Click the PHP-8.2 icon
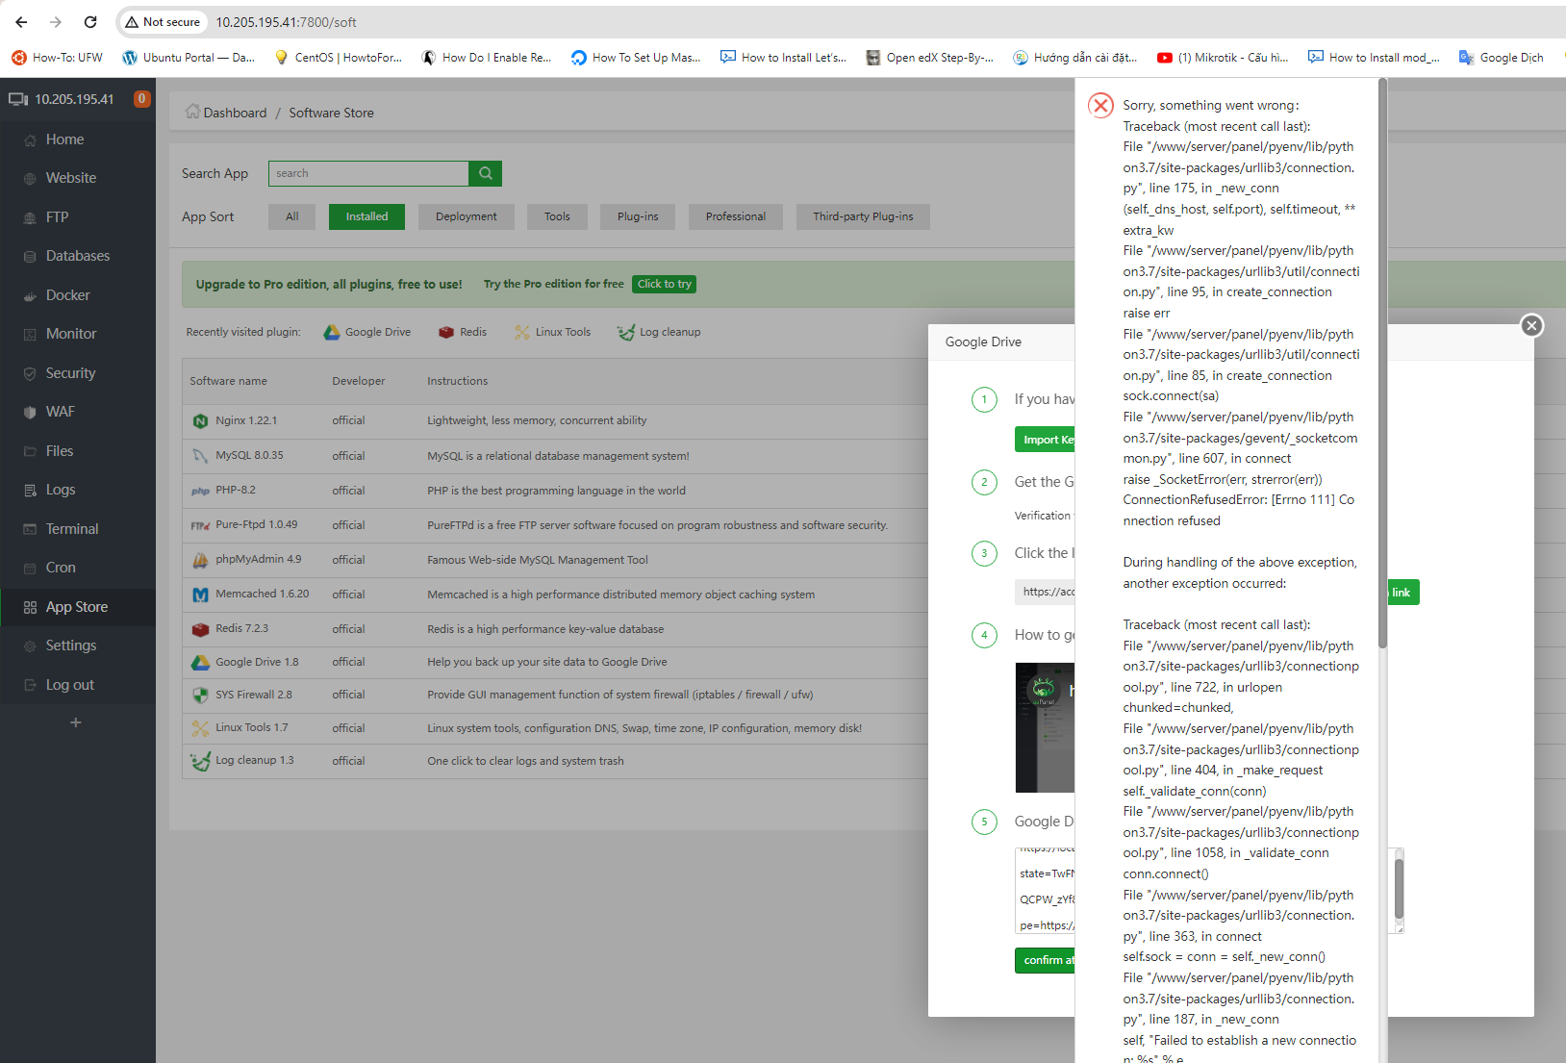This screenshot has width=1566, height=1063. (x=200, y=491)
